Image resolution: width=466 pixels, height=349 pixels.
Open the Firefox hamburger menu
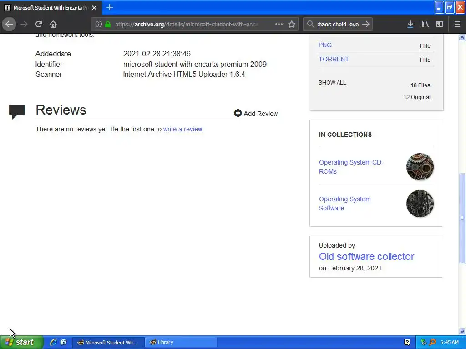point(457,24)
